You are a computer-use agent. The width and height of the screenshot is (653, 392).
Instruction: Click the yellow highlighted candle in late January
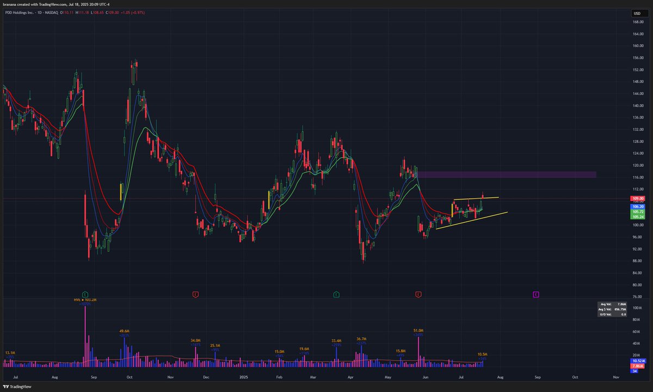269,199
